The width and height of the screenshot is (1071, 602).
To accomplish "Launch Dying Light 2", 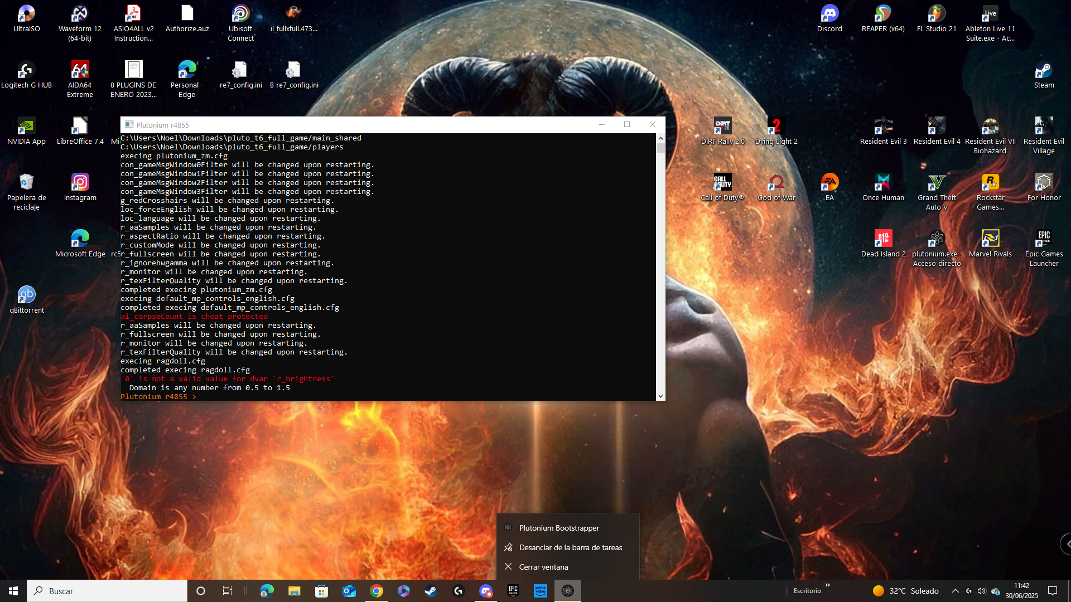I will click(776, 132).
